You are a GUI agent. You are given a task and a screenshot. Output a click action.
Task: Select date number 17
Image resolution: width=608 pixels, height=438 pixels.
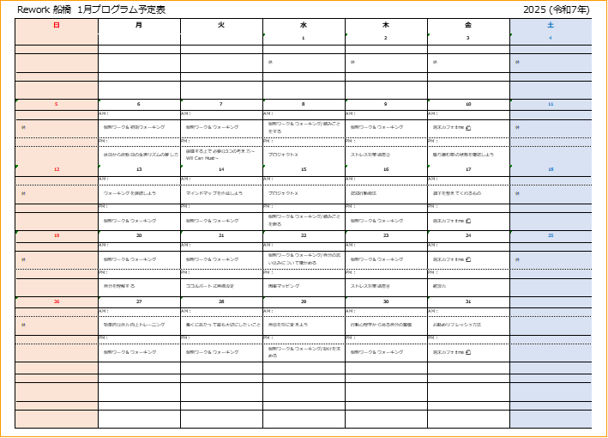[x=468, y=169]
